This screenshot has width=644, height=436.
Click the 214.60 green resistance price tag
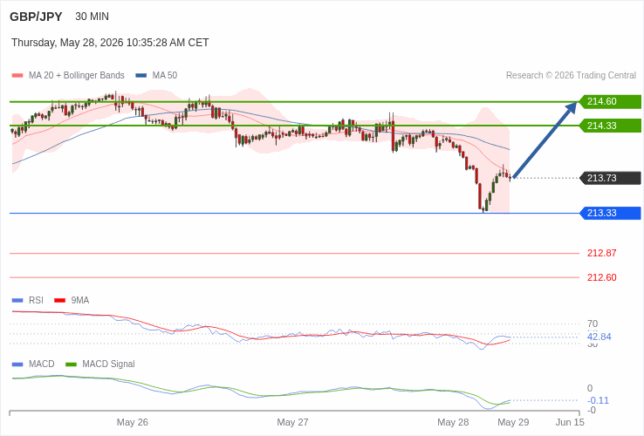(x=610, y=101)
